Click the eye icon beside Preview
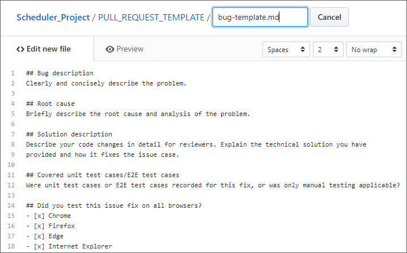Viewport: 407px width, 253px height. click(x=110, y=49)
